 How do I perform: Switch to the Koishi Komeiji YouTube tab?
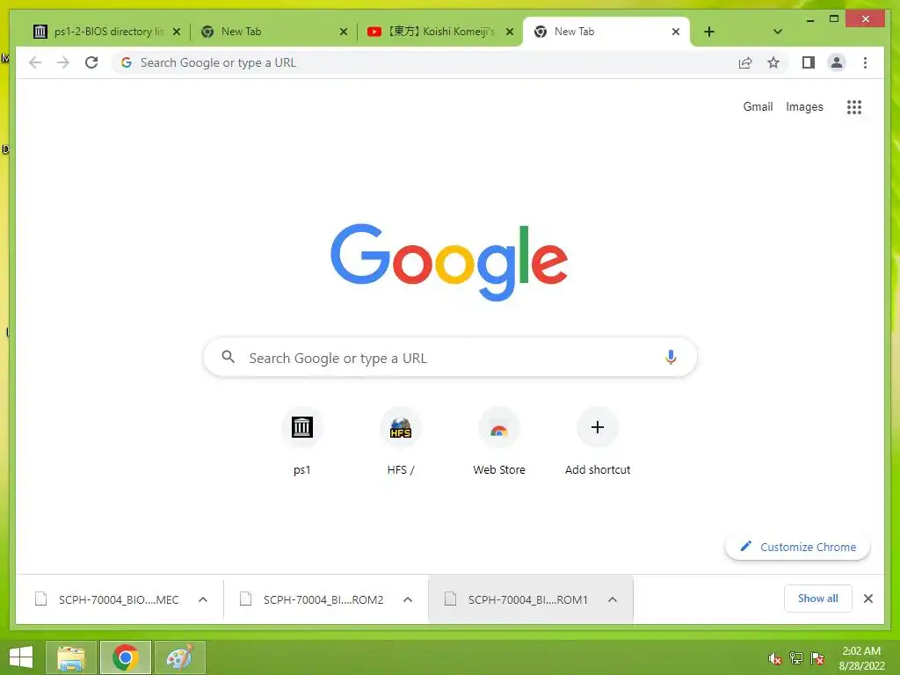[439, 32]
